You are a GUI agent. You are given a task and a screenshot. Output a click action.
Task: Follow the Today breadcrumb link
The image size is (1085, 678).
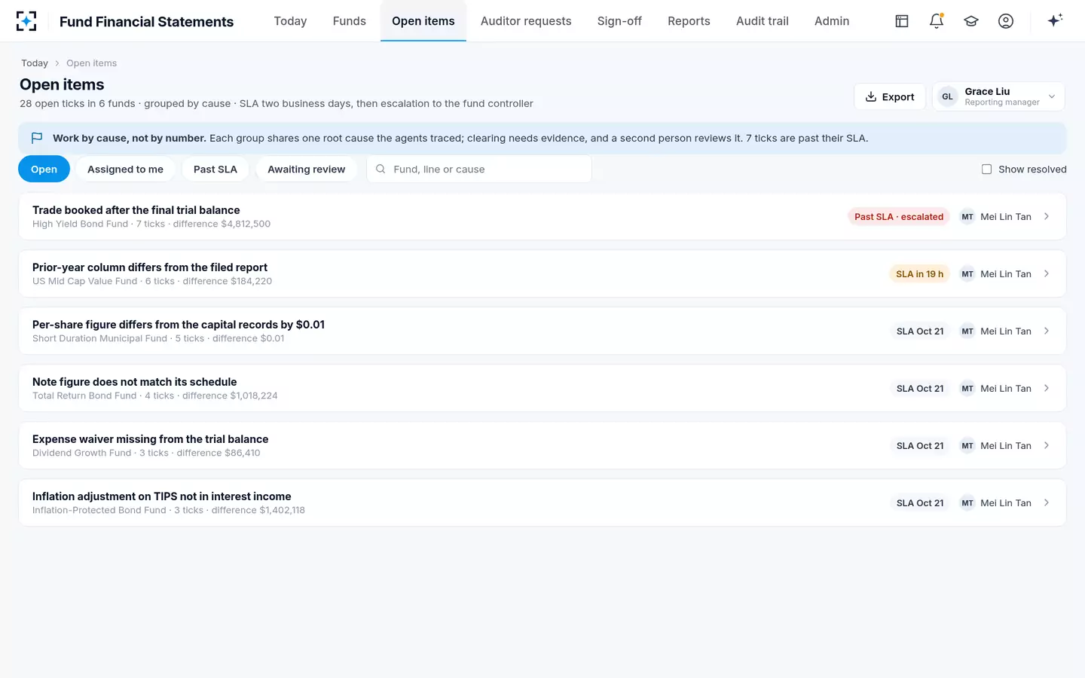35,63
